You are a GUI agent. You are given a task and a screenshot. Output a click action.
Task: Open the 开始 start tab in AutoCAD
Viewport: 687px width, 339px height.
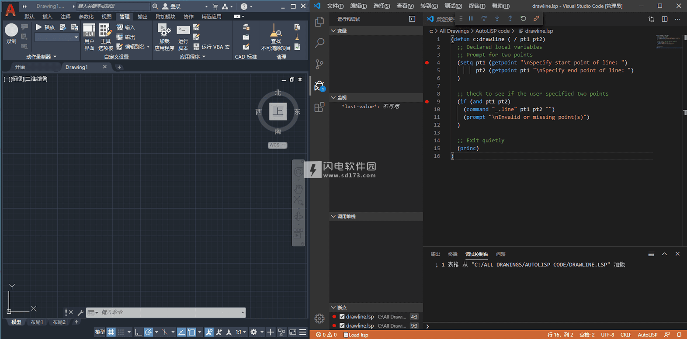point(20,67)
